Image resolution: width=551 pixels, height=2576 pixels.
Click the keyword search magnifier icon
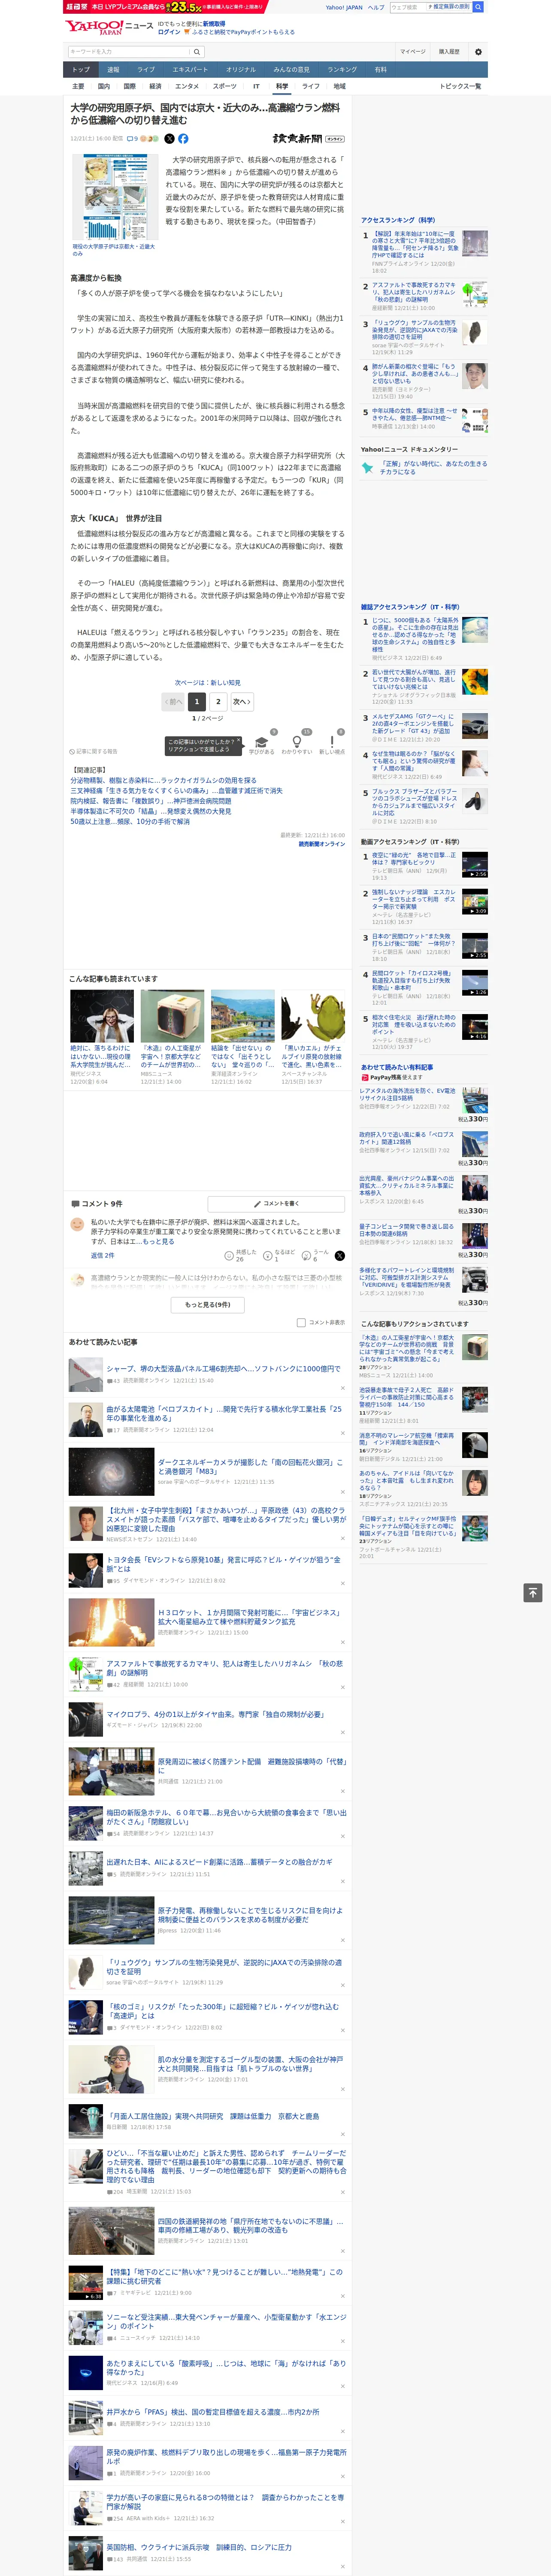(x=197, y=51)
